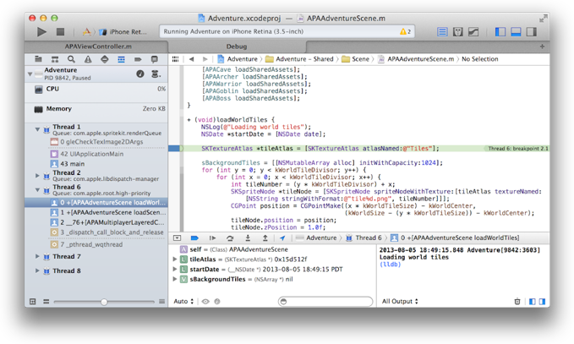The image size is (574, 344).
Task: Toggle the Navigator panel visibility
Action: (500, 32)
